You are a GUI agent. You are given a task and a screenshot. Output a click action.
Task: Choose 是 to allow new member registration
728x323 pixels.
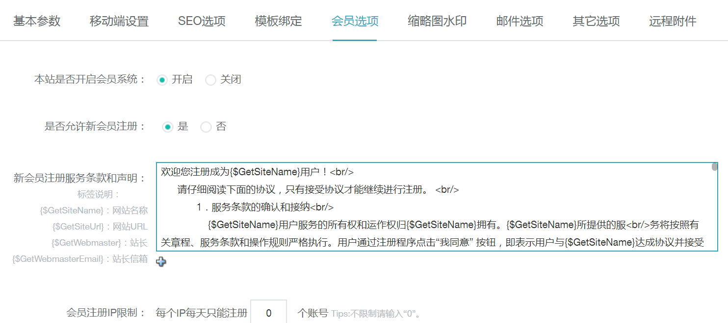point(167,127)
